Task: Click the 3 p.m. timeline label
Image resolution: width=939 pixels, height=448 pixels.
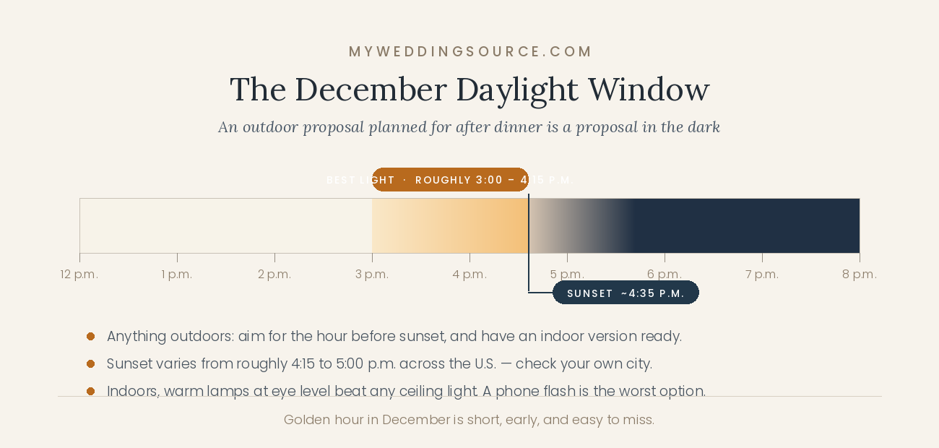Action: coord(372,275)
